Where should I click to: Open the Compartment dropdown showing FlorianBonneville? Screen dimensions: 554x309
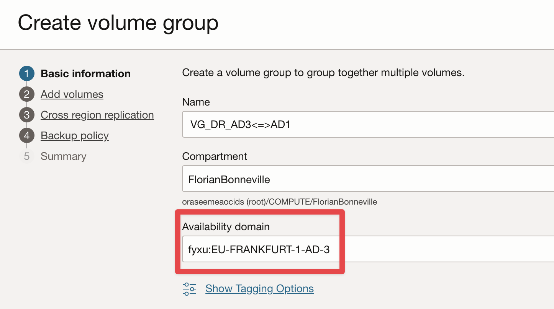(x=368, y=179)
